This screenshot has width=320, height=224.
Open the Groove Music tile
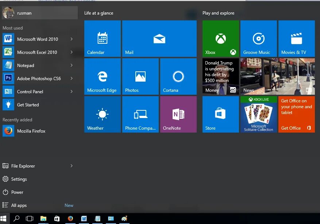(x=259, y=39)
